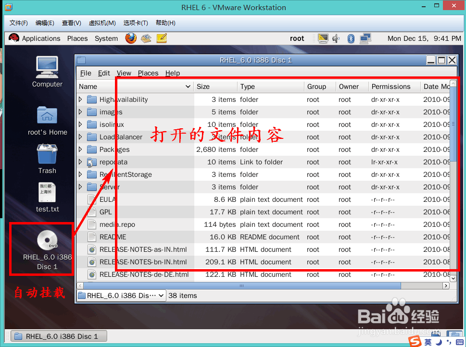Click the RELEASE-NOTES-de-DE.html file icon

[92, 274]
